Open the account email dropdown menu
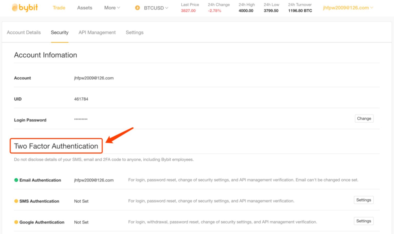The width and height of the screenshot is (394, 234). point(348,8)
